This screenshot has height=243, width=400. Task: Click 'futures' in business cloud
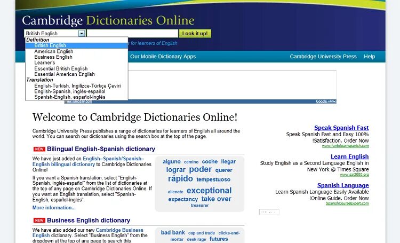(219, 239)
